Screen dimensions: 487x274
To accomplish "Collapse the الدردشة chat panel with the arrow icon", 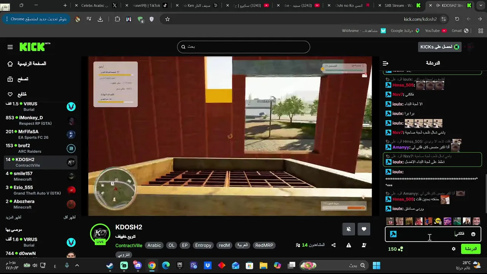I will click(385, 63).
